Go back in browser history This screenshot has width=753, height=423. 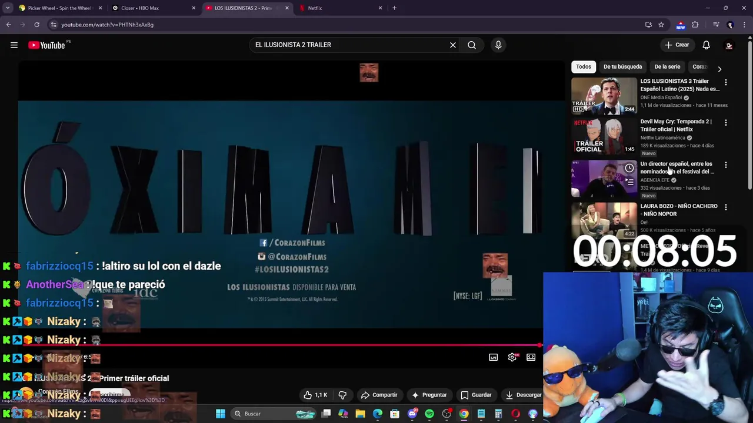point(8,25)
